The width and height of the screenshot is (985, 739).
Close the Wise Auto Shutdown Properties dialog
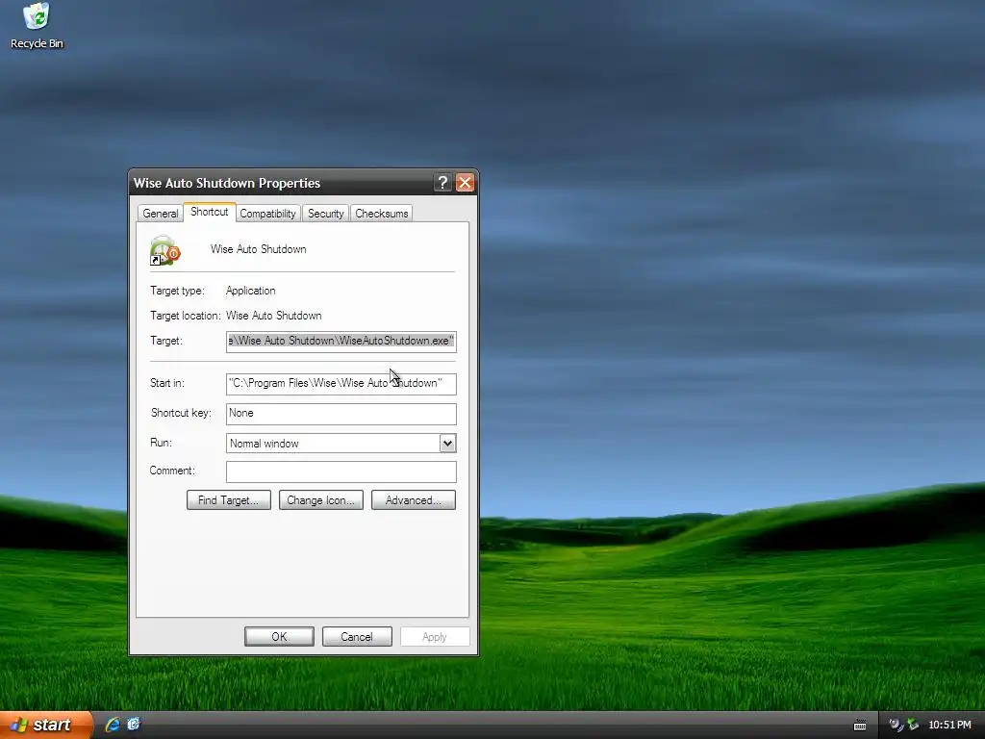click(x=465, y=183)
